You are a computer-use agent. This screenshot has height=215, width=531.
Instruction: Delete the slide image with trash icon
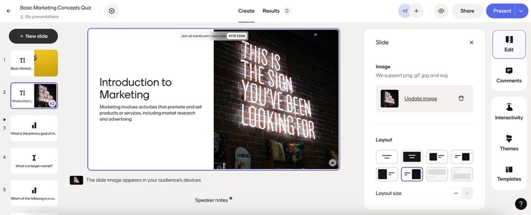pos(461,99)
